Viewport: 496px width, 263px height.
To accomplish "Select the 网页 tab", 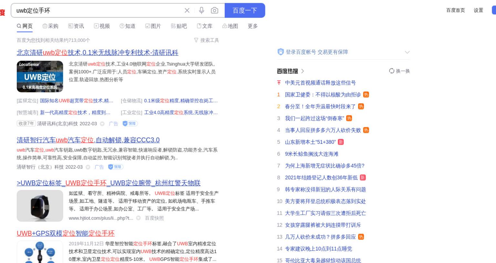I will (25, 26).
